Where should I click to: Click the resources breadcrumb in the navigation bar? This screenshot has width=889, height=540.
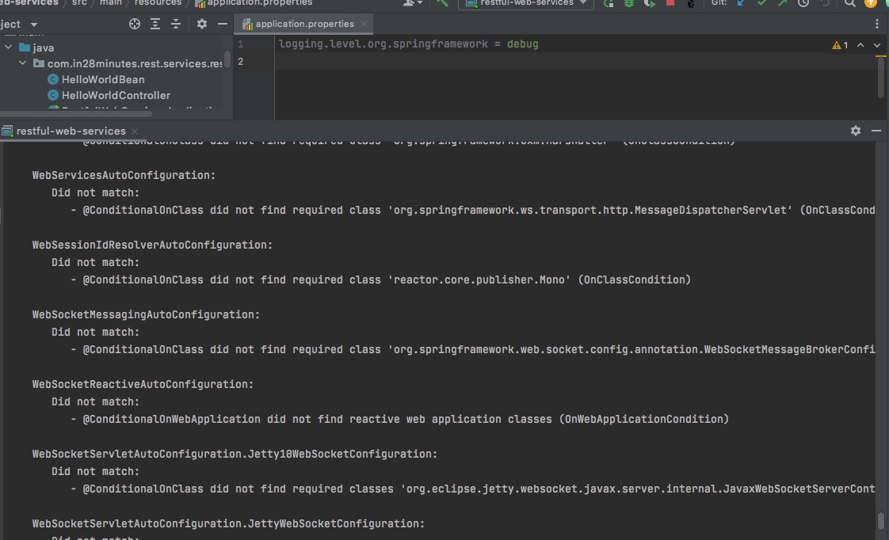click(x=158, y=3)
